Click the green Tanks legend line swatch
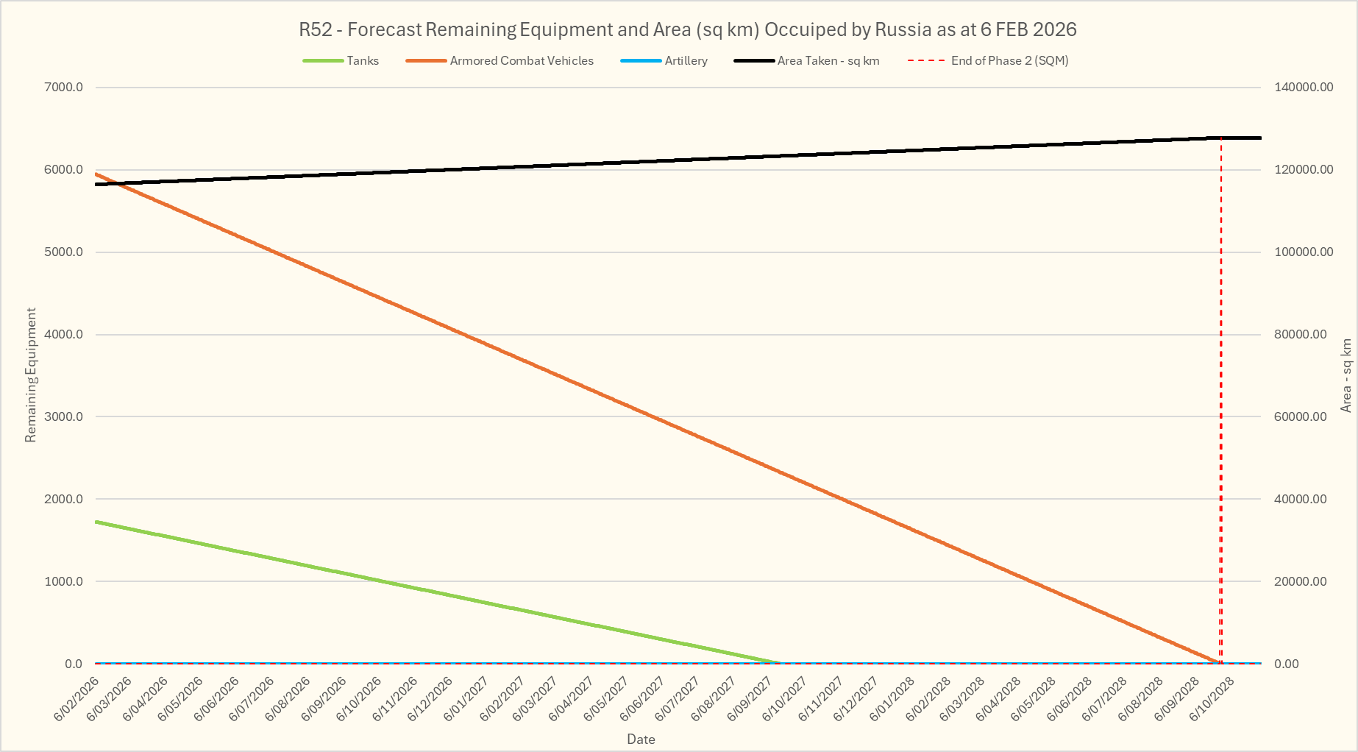Viewport: 1358px width, 752px height. [323, 61]
